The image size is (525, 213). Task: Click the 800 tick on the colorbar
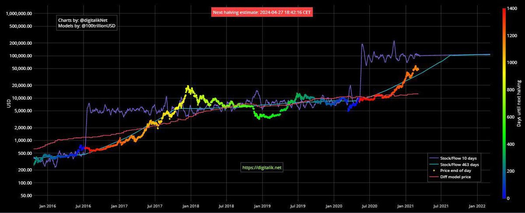513,90
